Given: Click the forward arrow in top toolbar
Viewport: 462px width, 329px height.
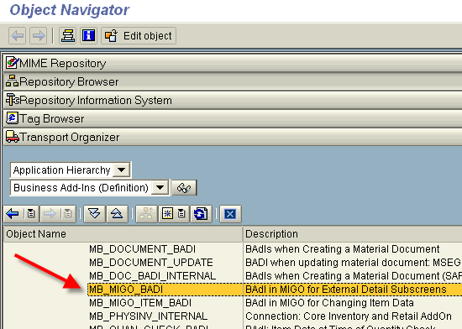Looking at the screenshot, I should tap(39, 36).
